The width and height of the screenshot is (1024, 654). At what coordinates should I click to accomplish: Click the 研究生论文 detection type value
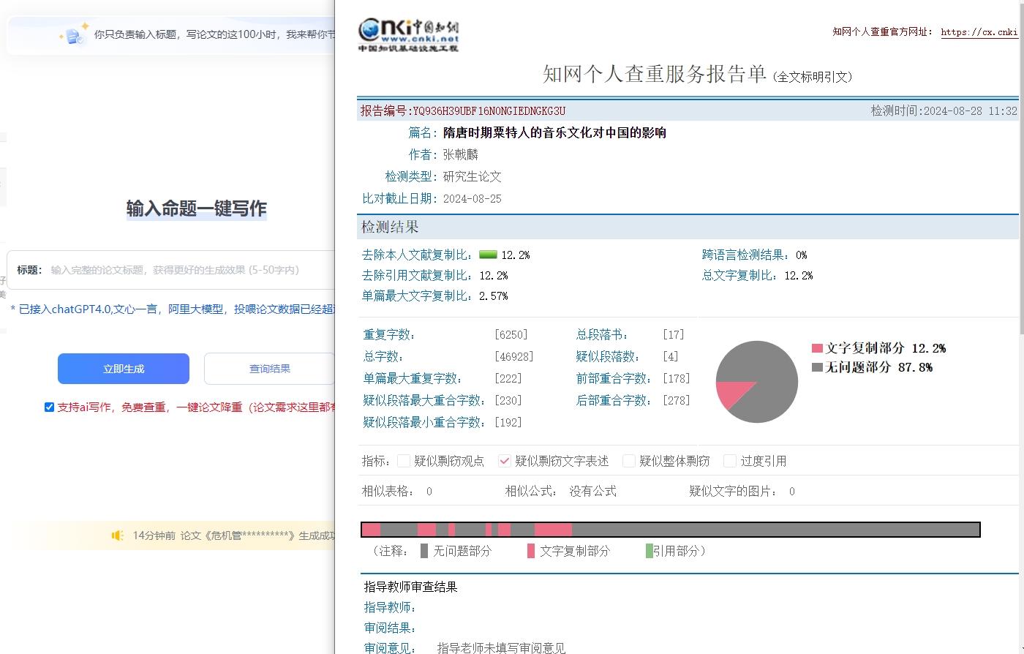pyautogui.click(x=473, y=176)
